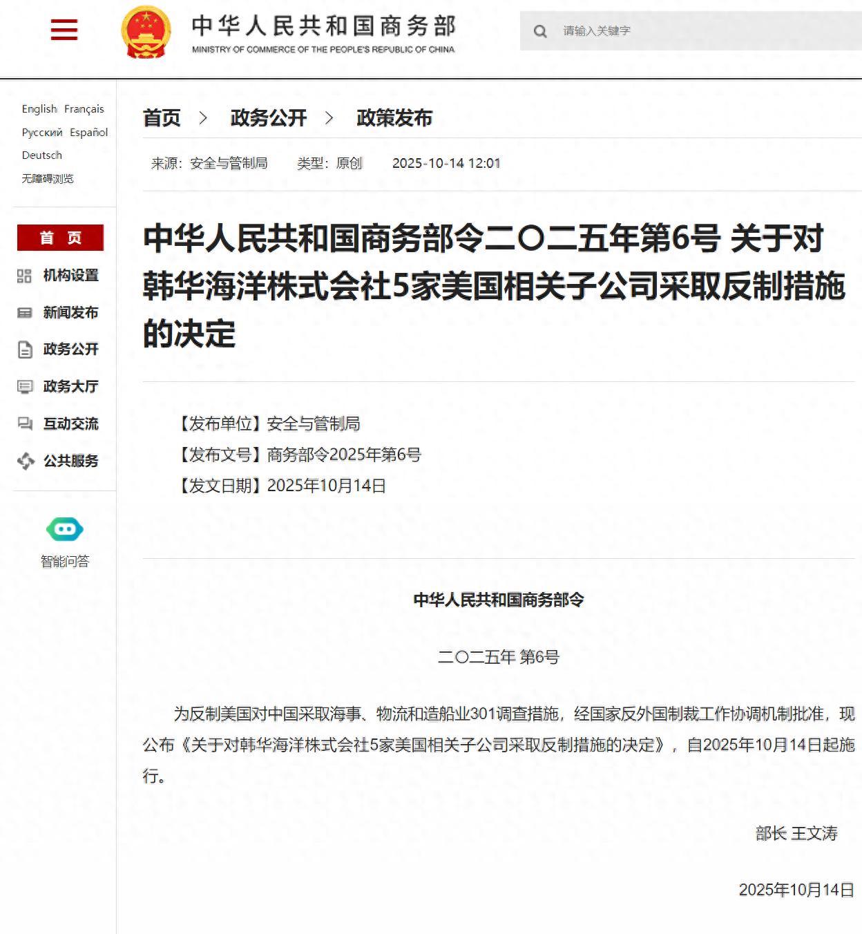Switch language to Français

coord(84,109)
